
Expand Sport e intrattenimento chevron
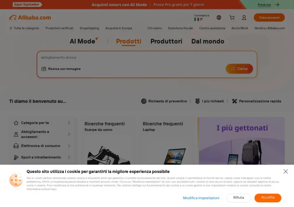pos(69,157)
